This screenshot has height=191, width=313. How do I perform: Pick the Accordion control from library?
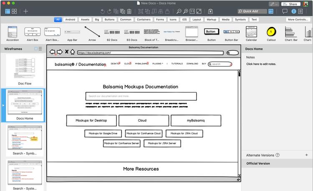(13, 34)
